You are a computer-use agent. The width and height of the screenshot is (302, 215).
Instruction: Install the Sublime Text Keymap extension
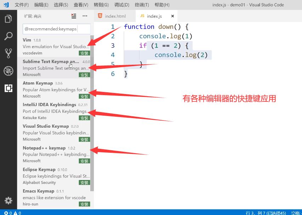point(84,75)
